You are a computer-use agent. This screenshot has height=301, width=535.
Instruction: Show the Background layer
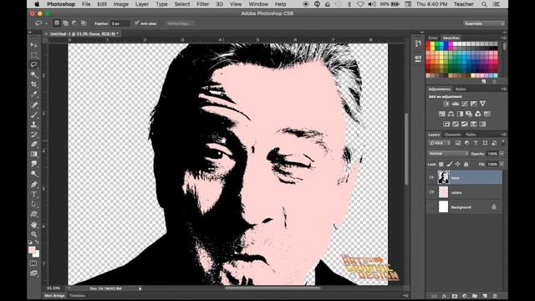click(431, 207)
